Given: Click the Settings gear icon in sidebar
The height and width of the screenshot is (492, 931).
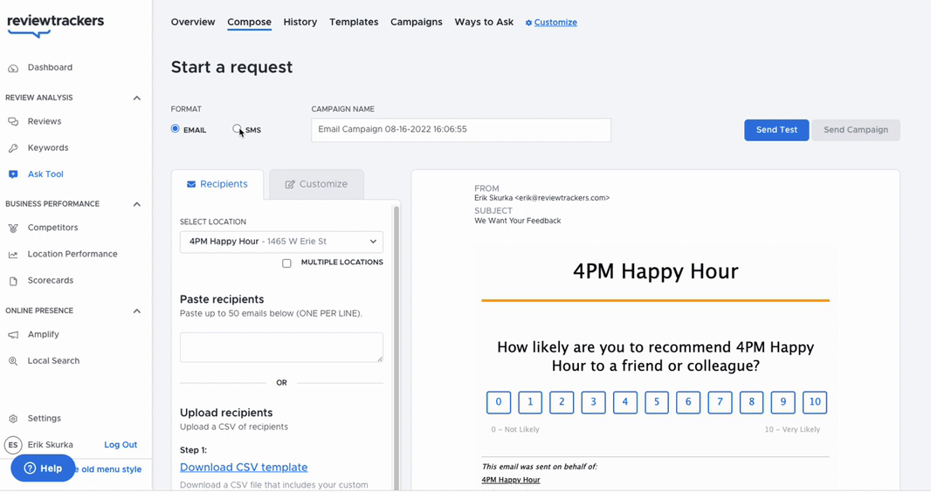Looking at the screenshot, I should coord(13,419).
